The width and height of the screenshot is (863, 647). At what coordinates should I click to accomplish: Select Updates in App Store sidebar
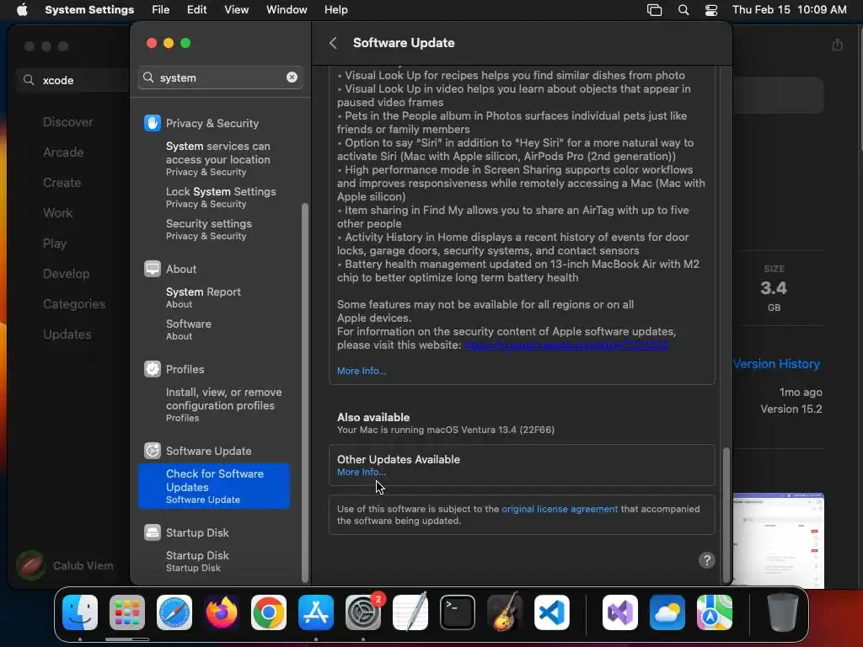pos(67,334)
